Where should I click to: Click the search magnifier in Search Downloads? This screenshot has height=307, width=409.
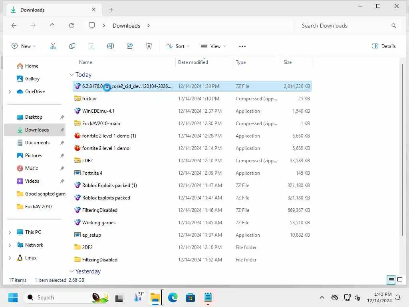(x=393, y=26)
